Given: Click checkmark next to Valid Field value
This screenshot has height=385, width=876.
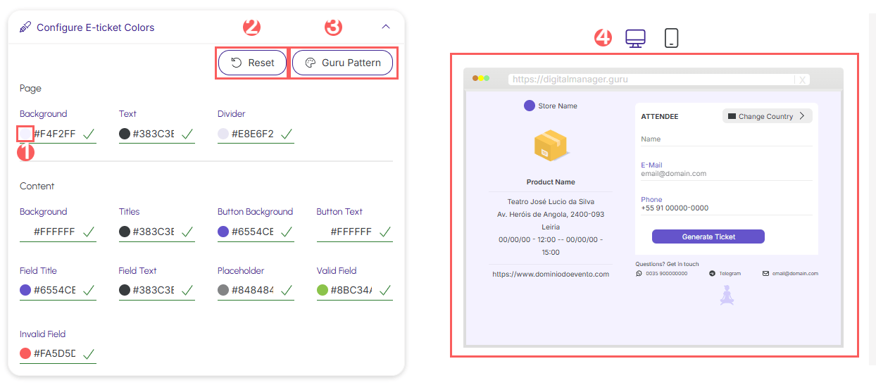Looking at the screenshot, I should pyautogui.click(x=385, y=289).
